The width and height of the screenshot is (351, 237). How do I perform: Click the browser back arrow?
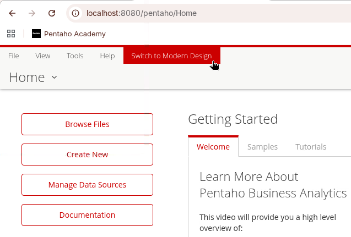(x=12, y=13)
